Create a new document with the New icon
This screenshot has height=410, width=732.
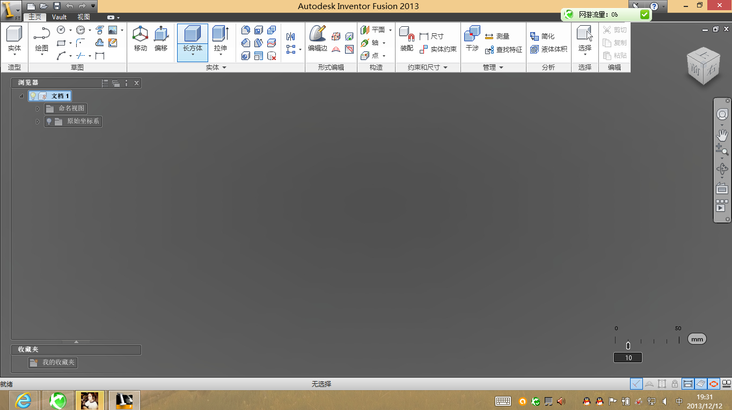(31, 6)
